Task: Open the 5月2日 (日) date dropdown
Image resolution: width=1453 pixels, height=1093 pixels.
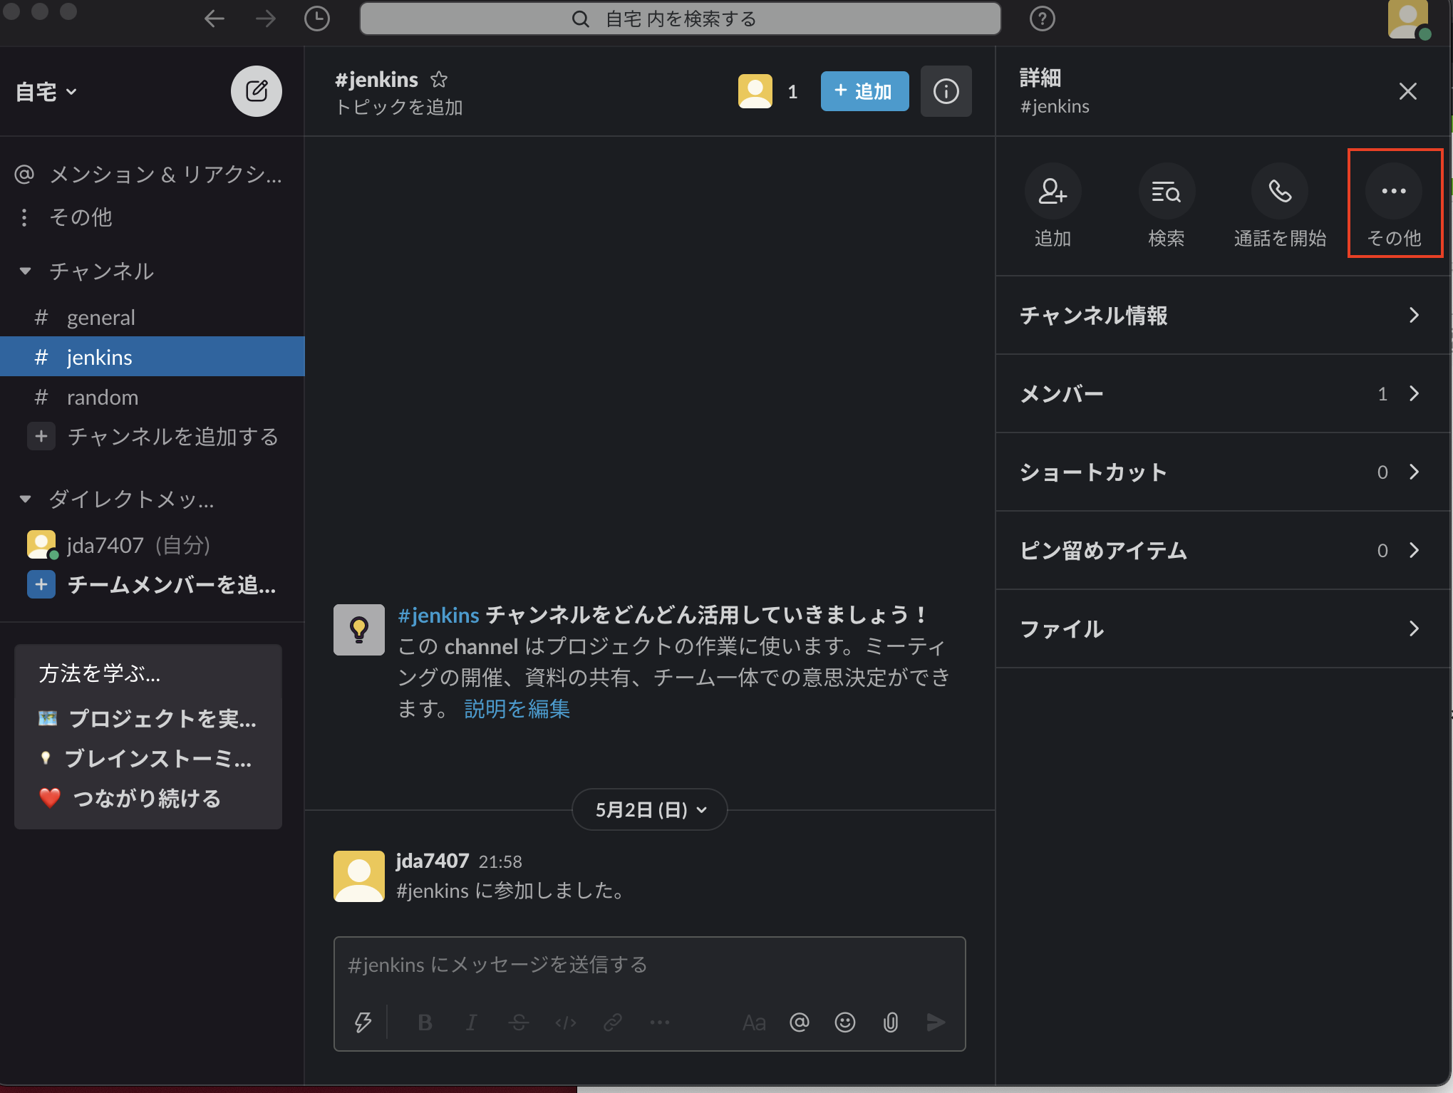Action: click(648, 809)
